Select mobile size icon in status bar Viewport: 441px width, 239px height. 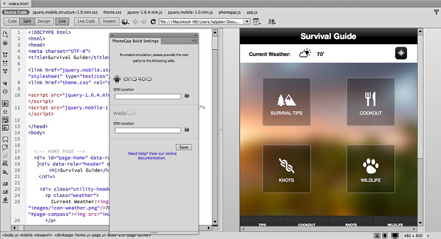[x=377, y=236]
